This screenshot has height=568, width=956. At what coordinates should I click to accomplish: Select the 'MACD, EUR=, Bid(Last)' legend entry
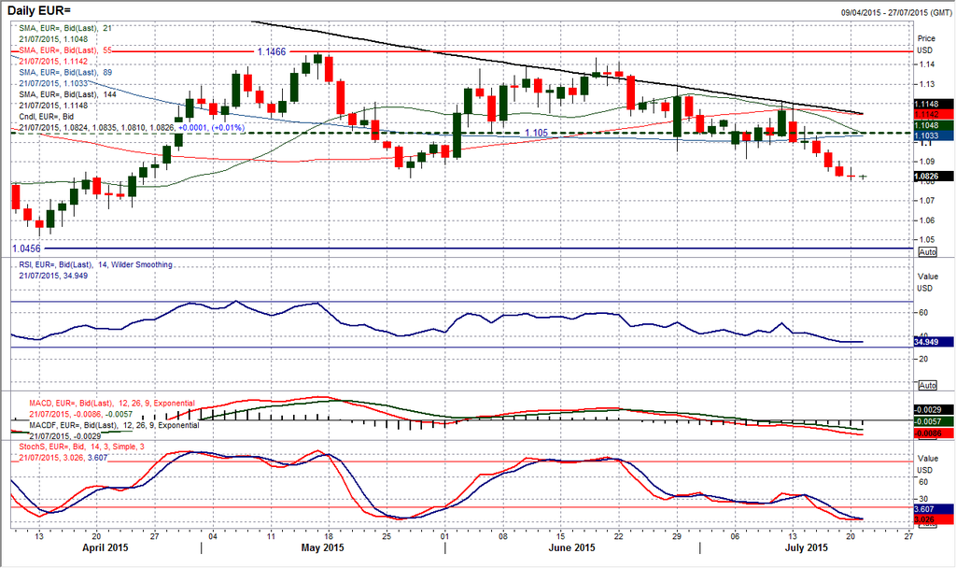click(x=112, y=404)
